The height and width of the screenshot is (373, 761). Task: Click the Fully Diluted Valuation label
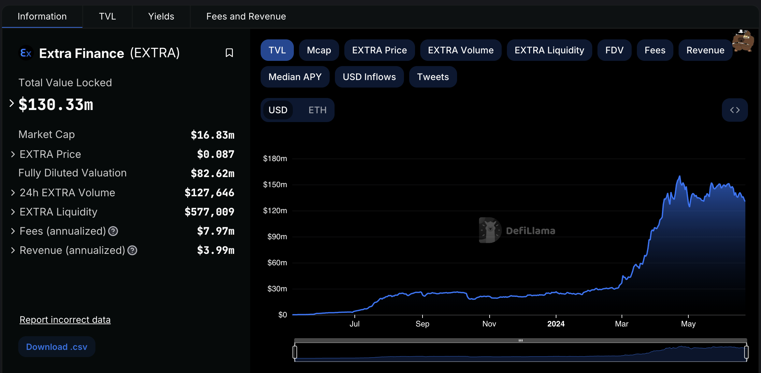(x=72, y=173)
